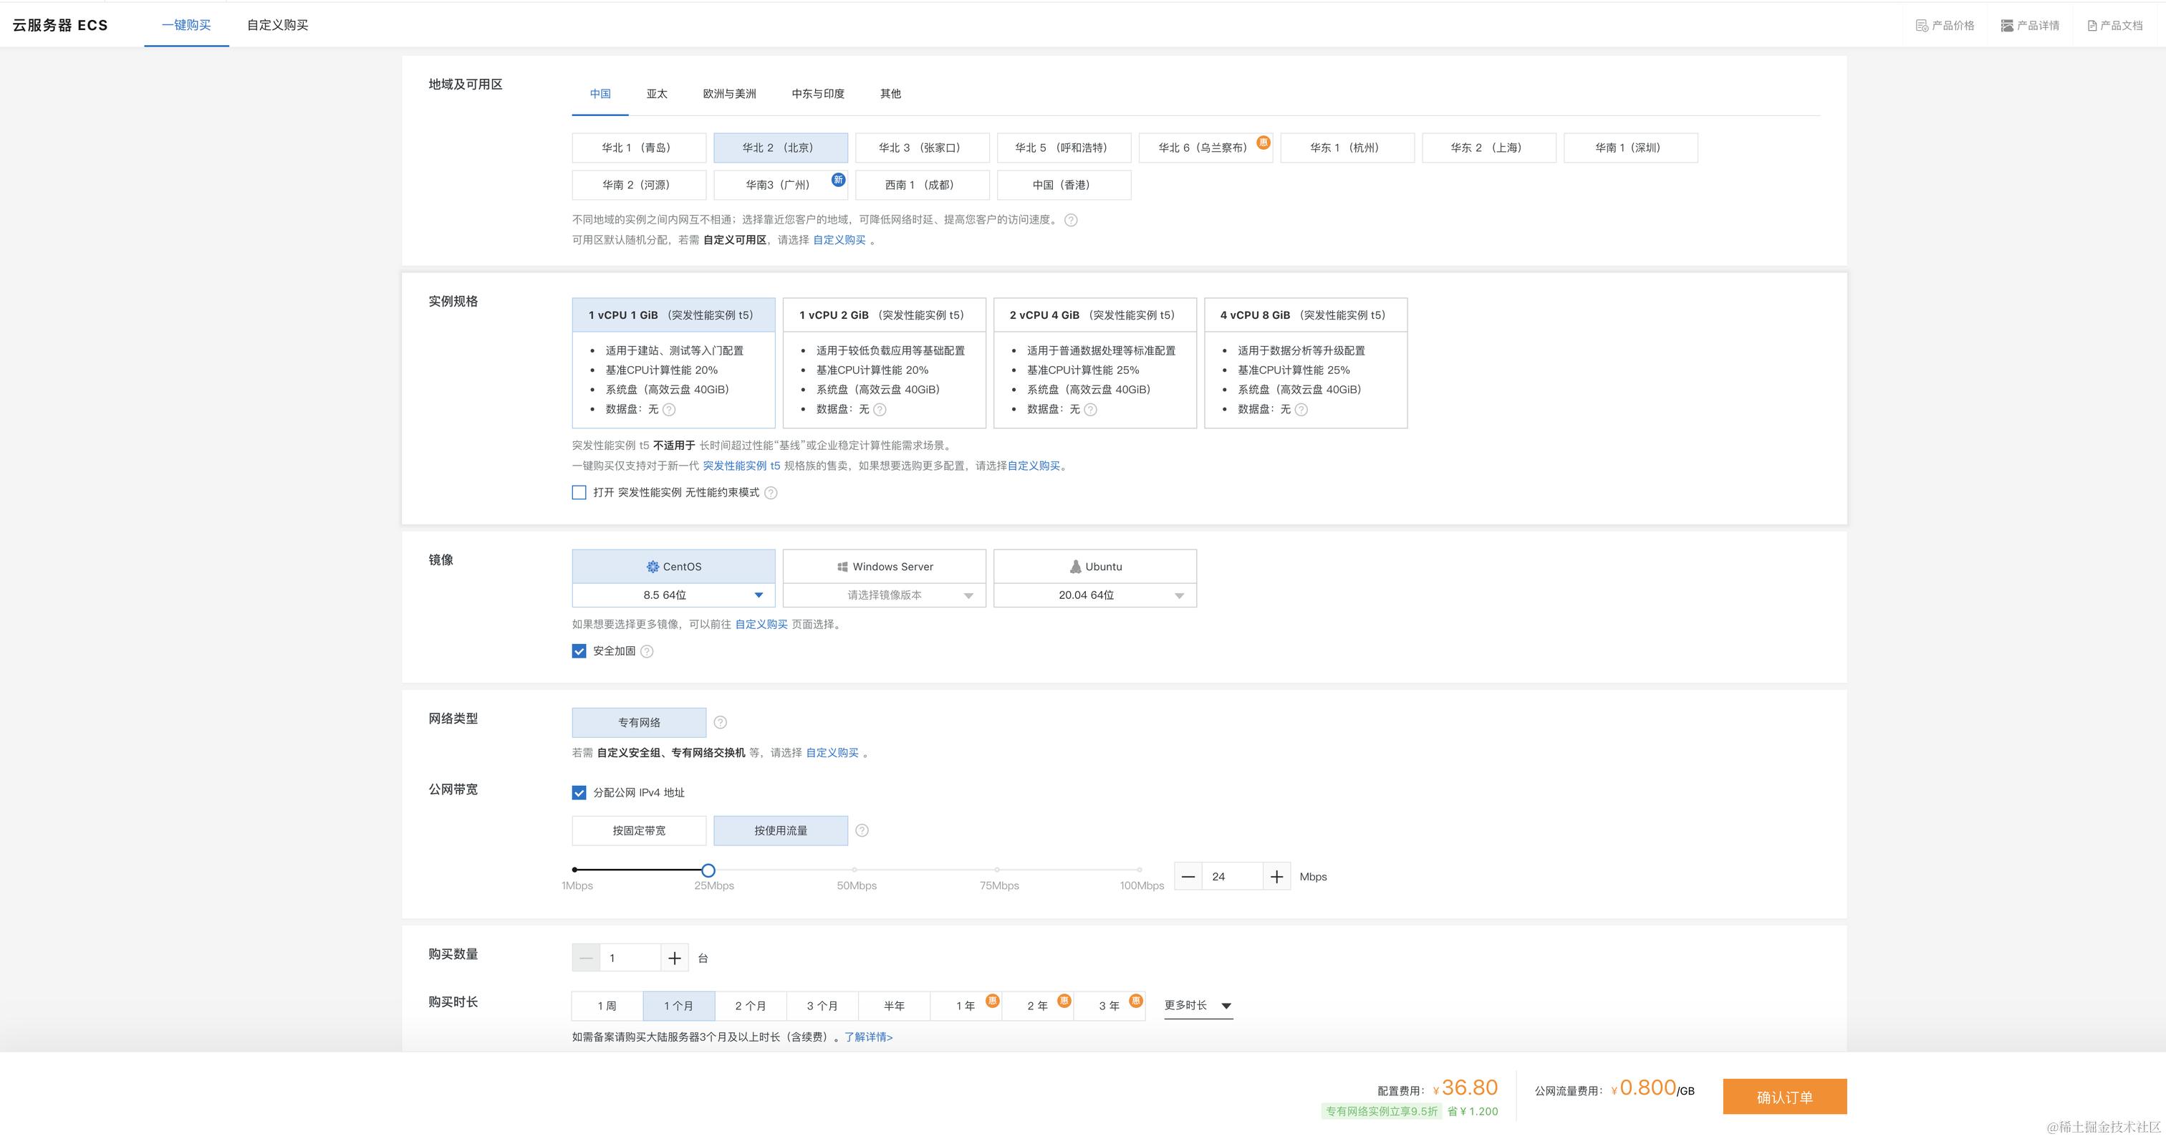Open 产品详情 icon at top right
The height and width of the screenshot is (1139, 2166).
pyautogui.click(x=2007, y=25)
